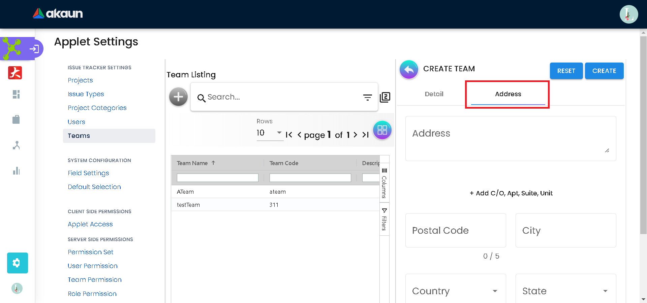Click the CREATE button
The height and width of the screenshot is (303, 647).
click(604, 71)
